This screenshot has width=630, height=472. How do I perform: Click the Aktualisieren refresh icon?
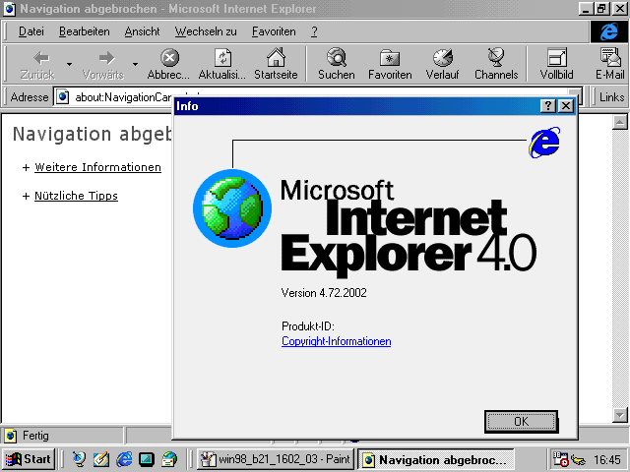(x=222, y=58)
